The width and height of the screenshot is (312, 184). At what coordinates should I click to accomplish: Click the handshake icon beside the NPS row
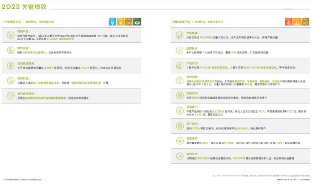pyautogui.click(x=180, y=141)
